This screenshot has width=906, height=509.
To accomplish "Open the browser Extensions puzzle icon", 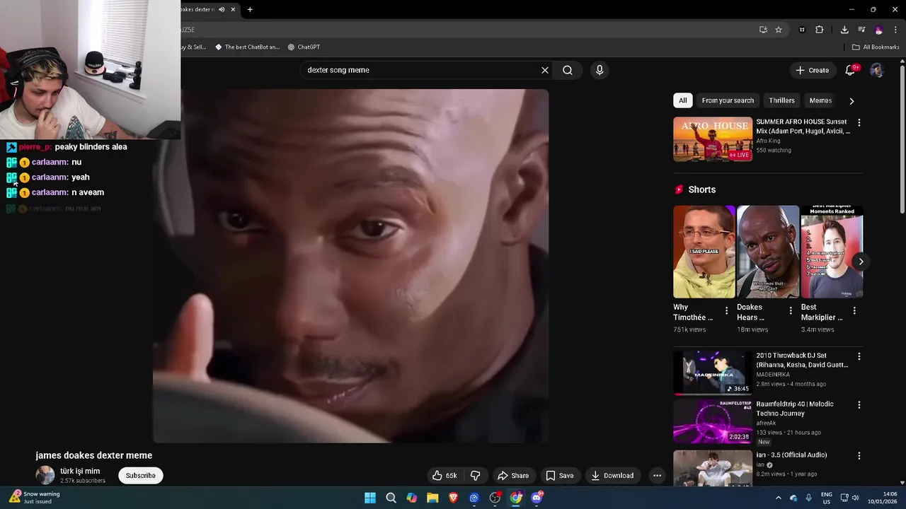I will point(820,30).
